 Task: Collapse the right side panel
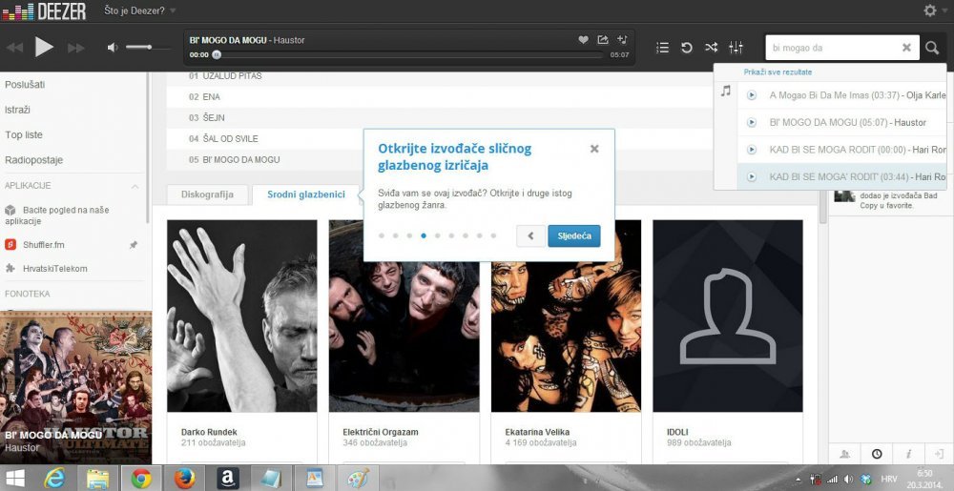click(939, 453)
